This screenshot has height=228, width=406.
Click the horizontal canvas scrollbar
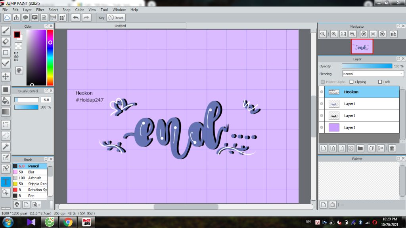(x=186, y=207)
